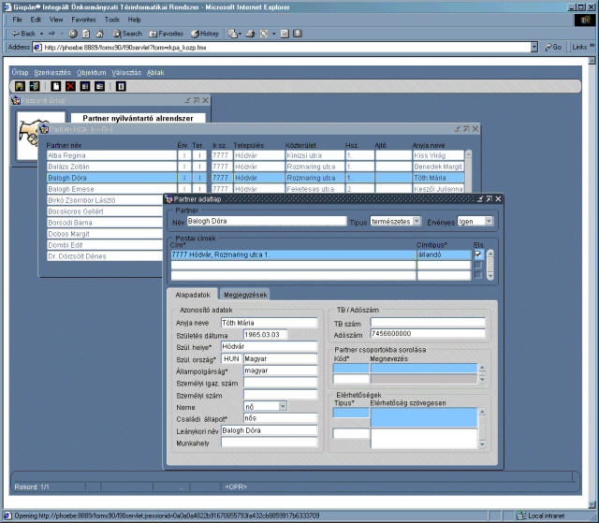Click the blank new record page icon
Viewport: 599px width, 523px height.
point(57,86)
